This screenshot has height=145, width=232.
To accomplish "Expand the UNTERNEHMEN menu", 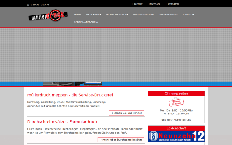I will point(168,15).
